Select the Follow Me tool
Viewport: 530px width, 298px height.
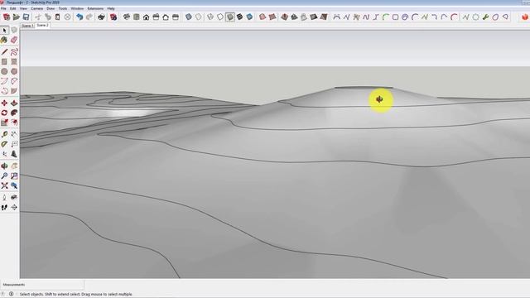tap(14, 113)
